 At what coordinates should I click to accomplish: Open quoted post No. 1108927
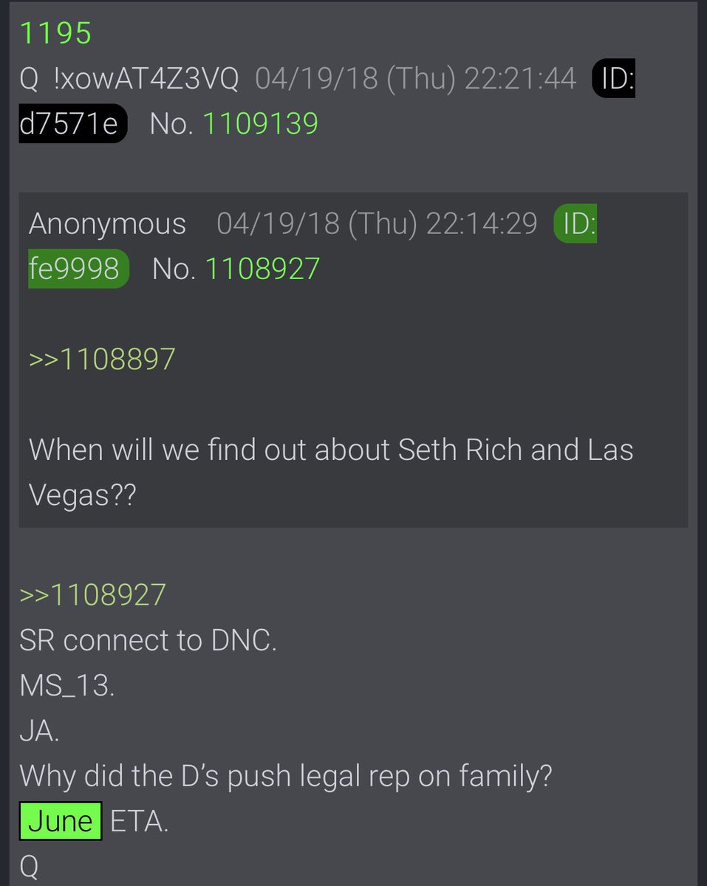click(x=262, y=269)
